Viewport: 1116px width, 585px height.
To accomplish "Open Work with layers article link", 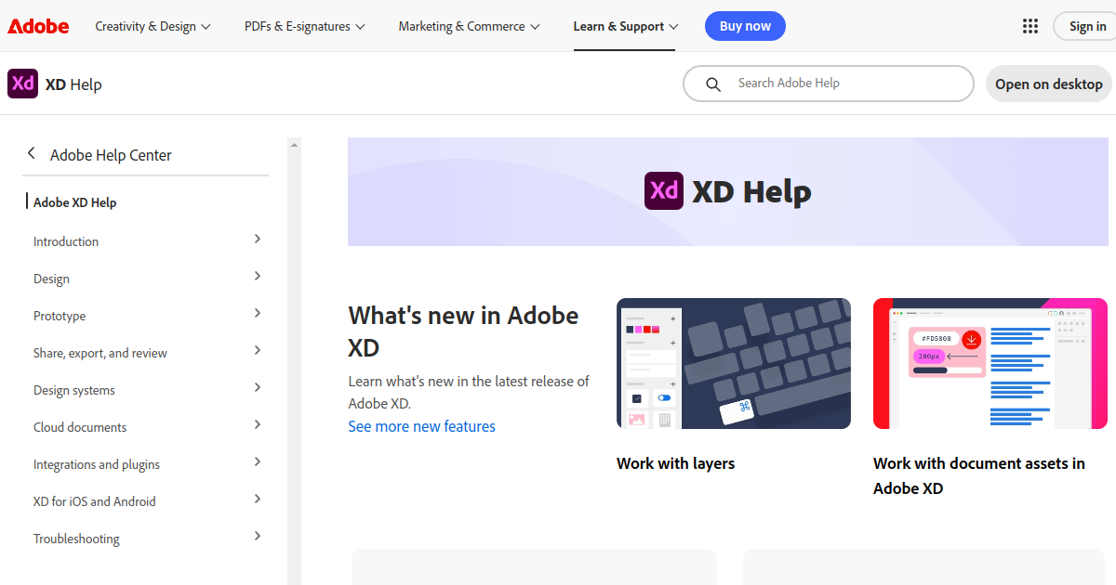I will [675, 463].
